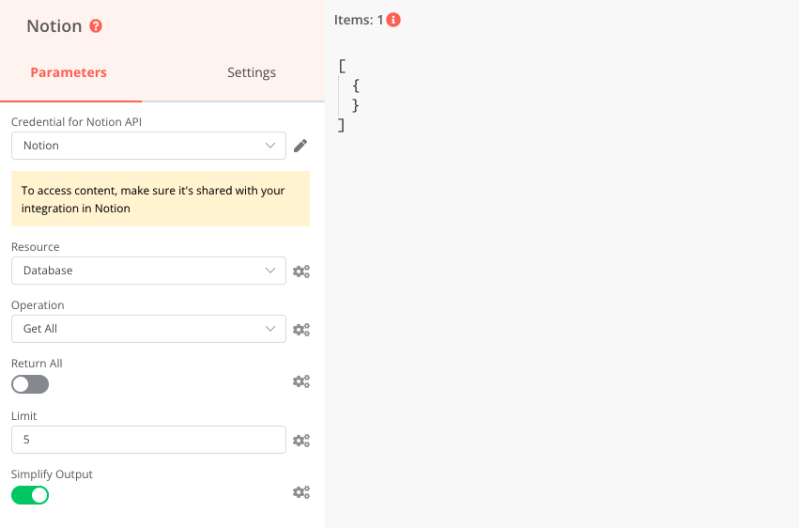Disable the Simplify Output toggle
Image resolution: width=799 pixels, height=528 pixels.
tap(30, 495)
